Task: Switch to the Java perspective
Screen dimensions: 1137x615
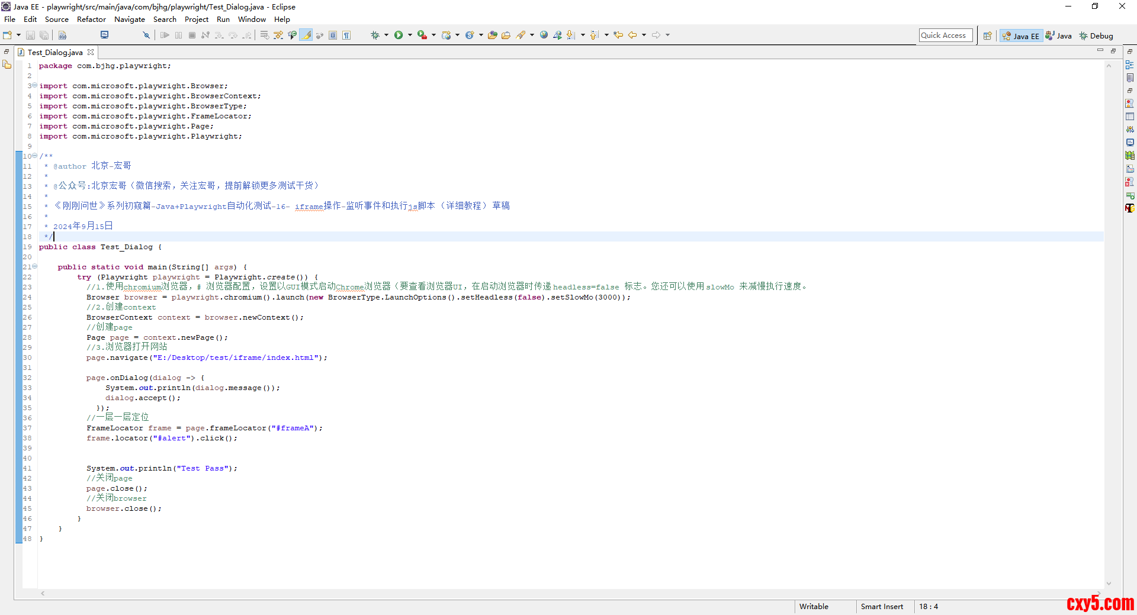Action: tap(1058, 36)
